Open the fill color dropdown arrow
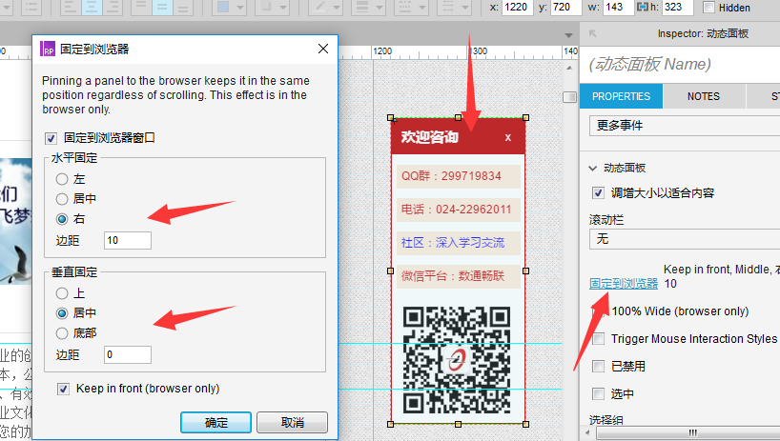The height and width of the screenshot is (441, 780). tap(240, 8)
